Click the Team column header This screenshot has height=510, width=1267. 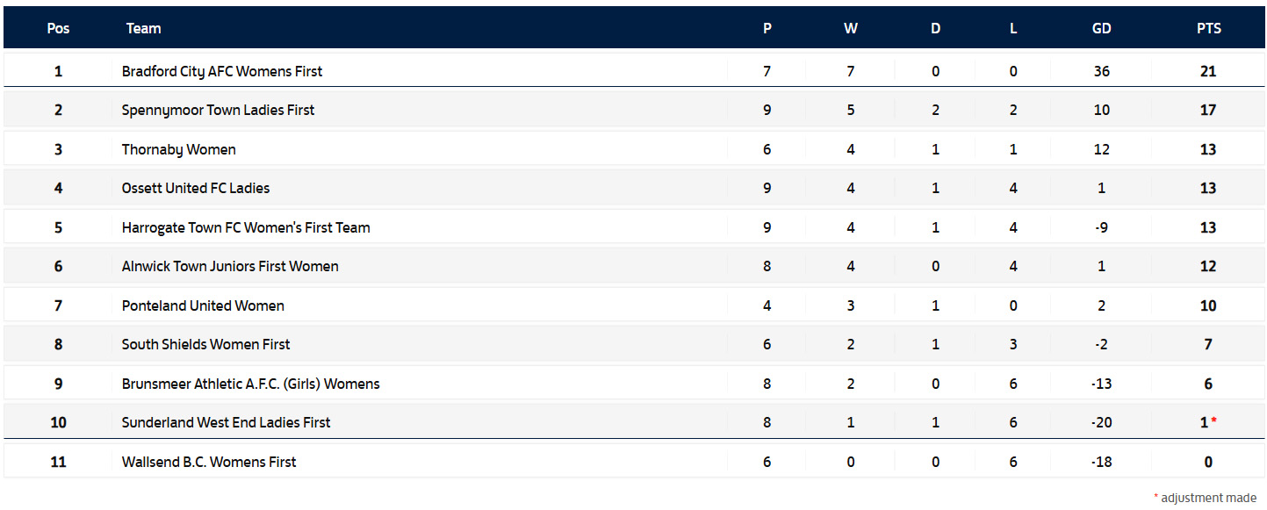coord(143,28)
